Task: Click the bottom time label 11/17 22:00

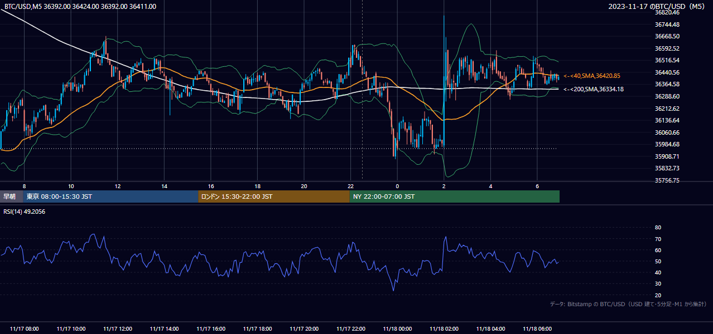Action: (x=350, y=328)
